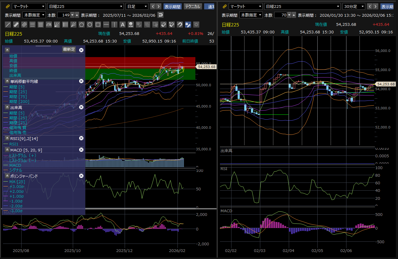
Task: Remove the MACD [5, 20, 9] indicator
Action: (81, 150)
